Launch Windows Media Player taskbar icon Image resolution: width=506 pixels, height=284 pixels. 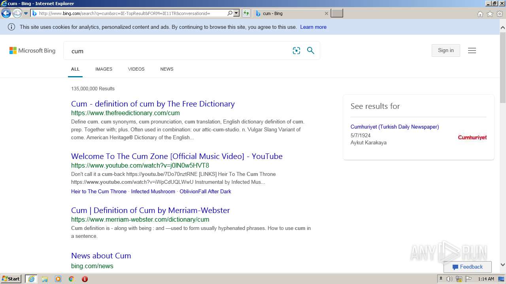point(58,279)
